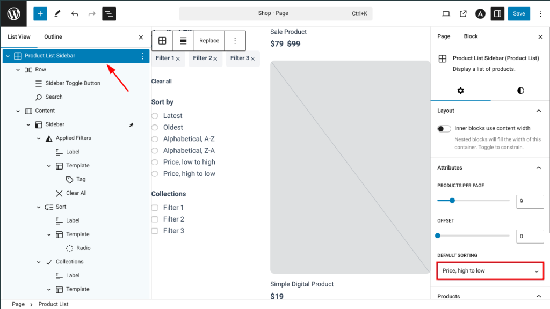Open the block Styles half-circle tab
Viewport: 550px width, 309px height.
(x=520, y=91)
